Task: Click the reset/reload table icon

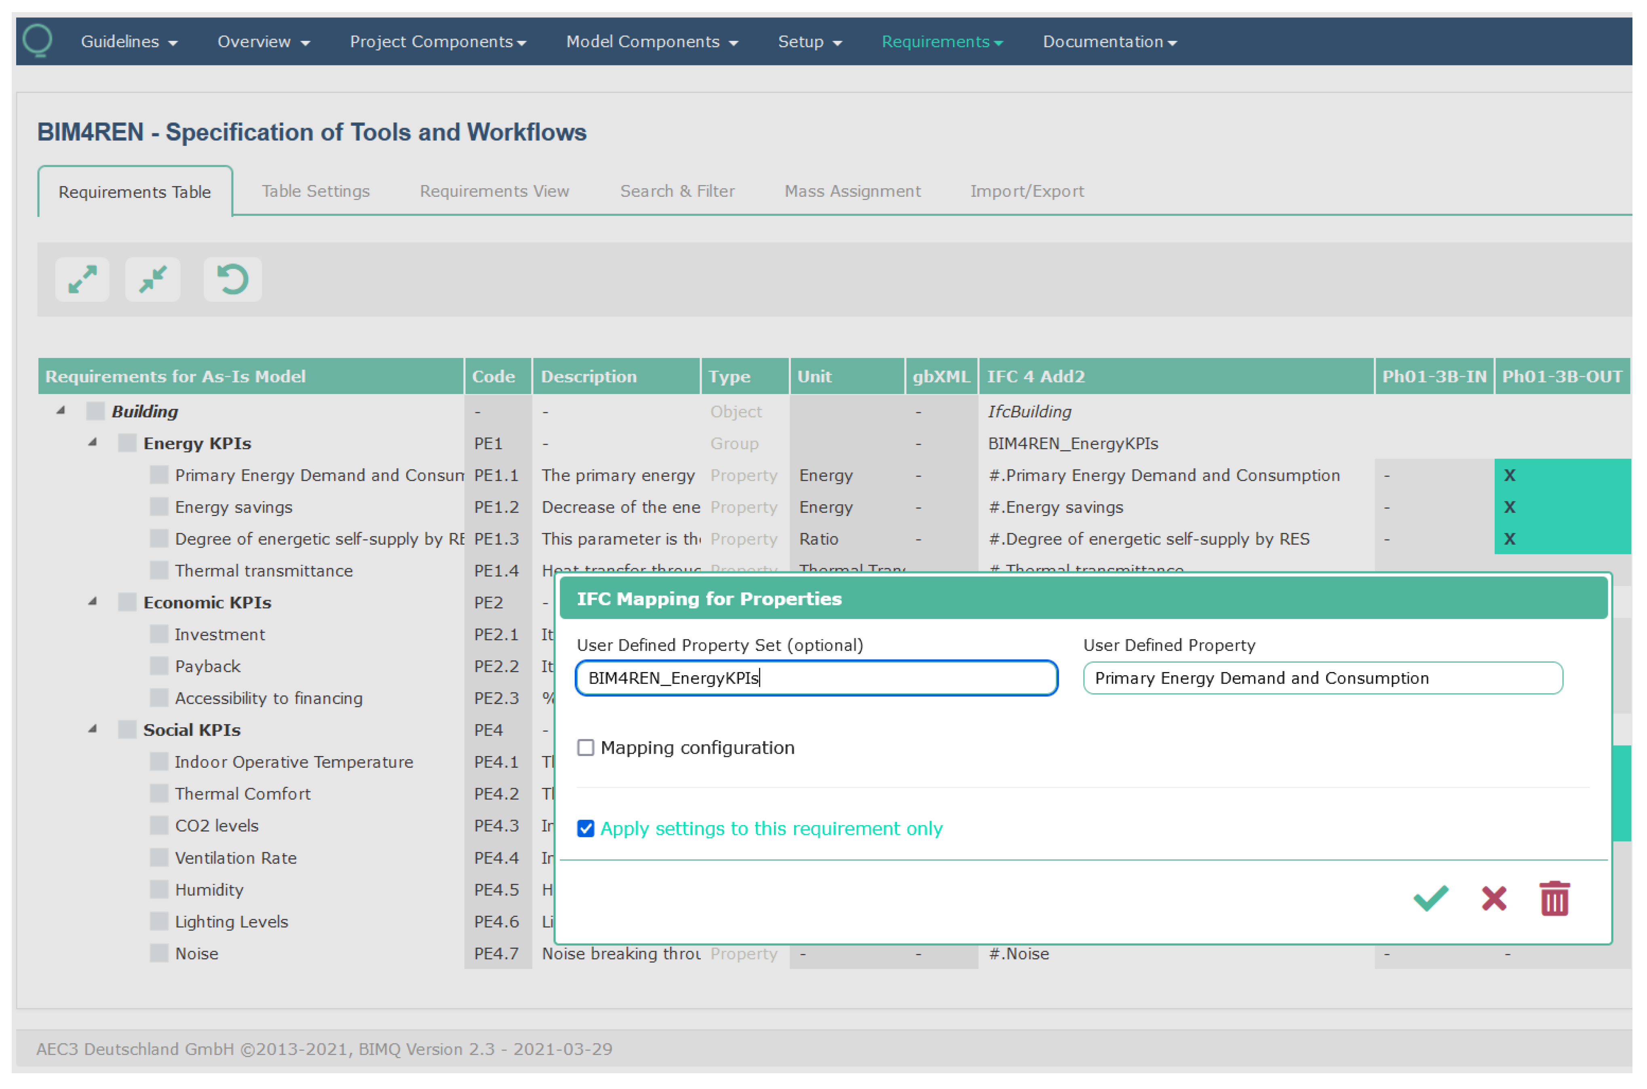Action: (x=233, y=280)
